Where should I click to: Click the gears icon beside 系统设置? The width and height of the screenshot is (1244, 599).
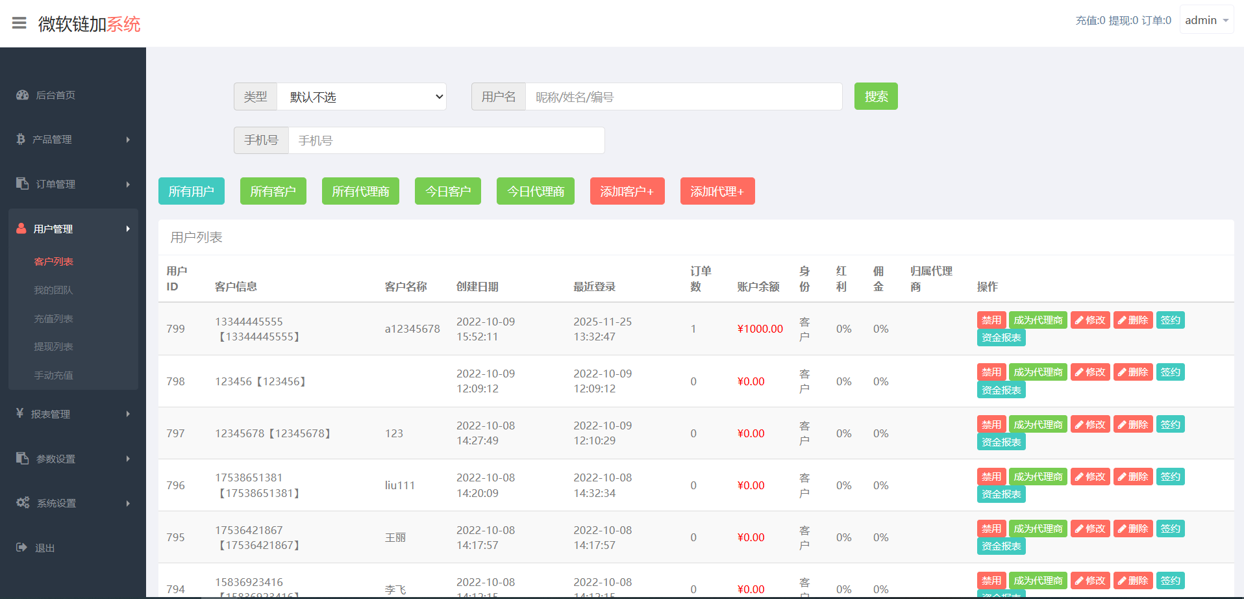[23, 503]
